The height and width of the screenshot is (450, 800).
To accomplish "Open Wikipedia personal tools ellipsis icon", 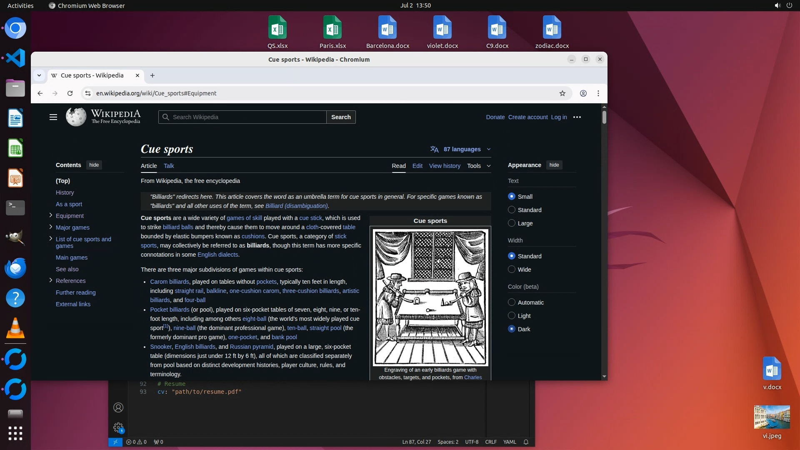I will pyautogui.click(x=577, y=117).
